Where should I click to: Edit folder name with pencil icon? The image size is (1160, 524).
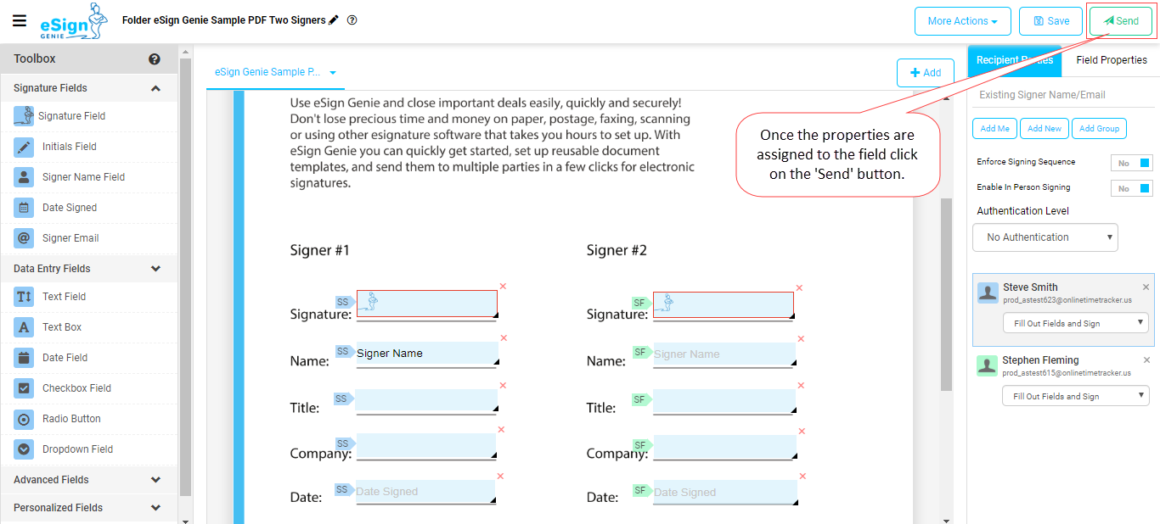[334, 20]
